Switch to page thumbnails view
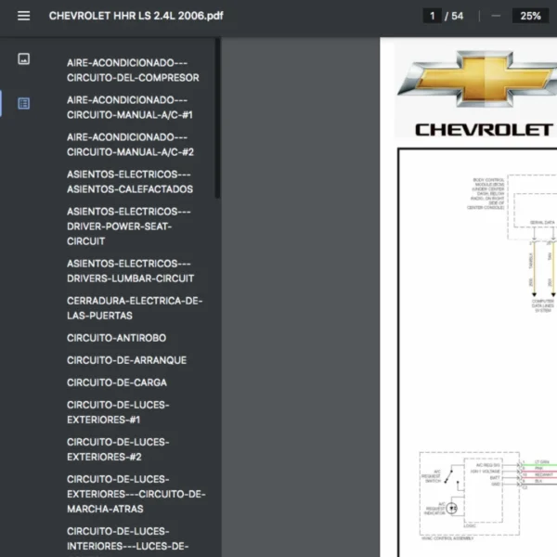This screenshot has height=557, width=557. point(23,59)
